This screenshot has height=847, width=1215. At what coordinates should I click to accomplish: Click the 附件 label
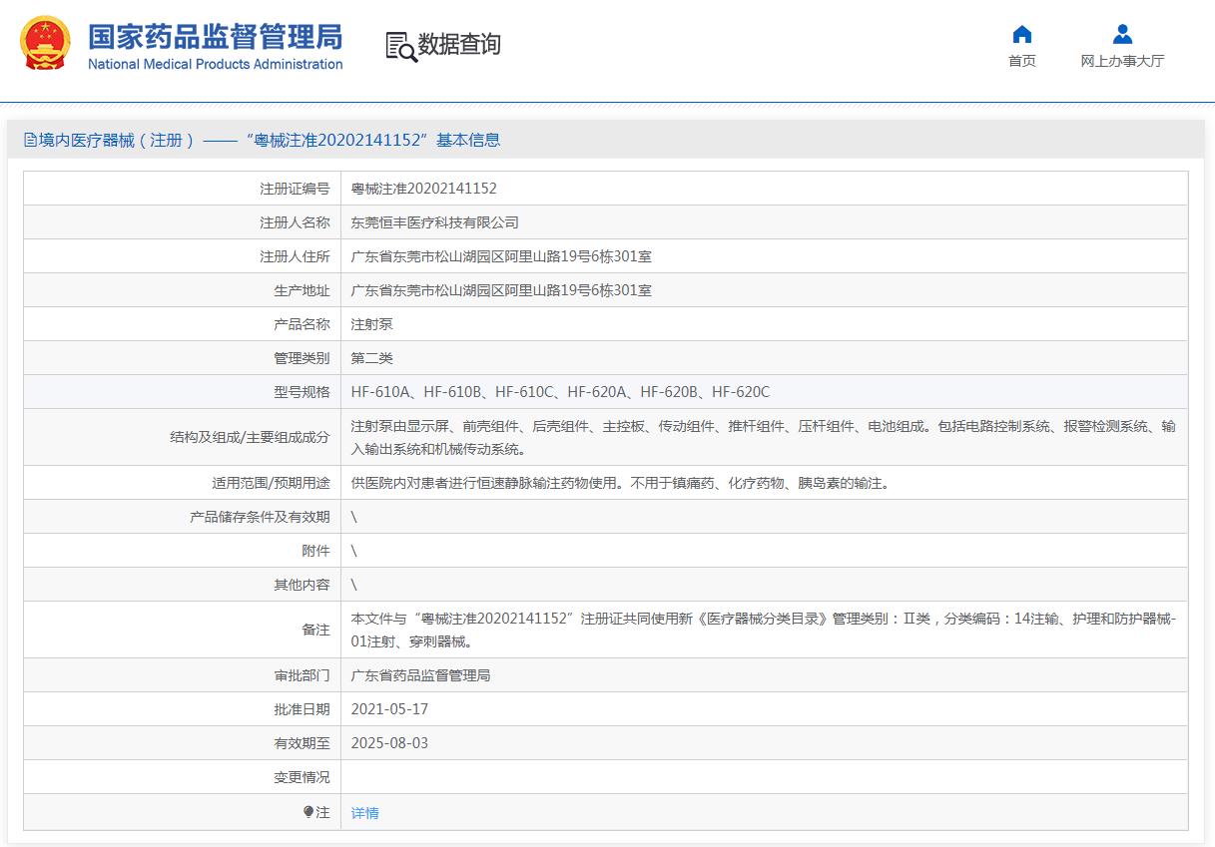pos(315,551)
